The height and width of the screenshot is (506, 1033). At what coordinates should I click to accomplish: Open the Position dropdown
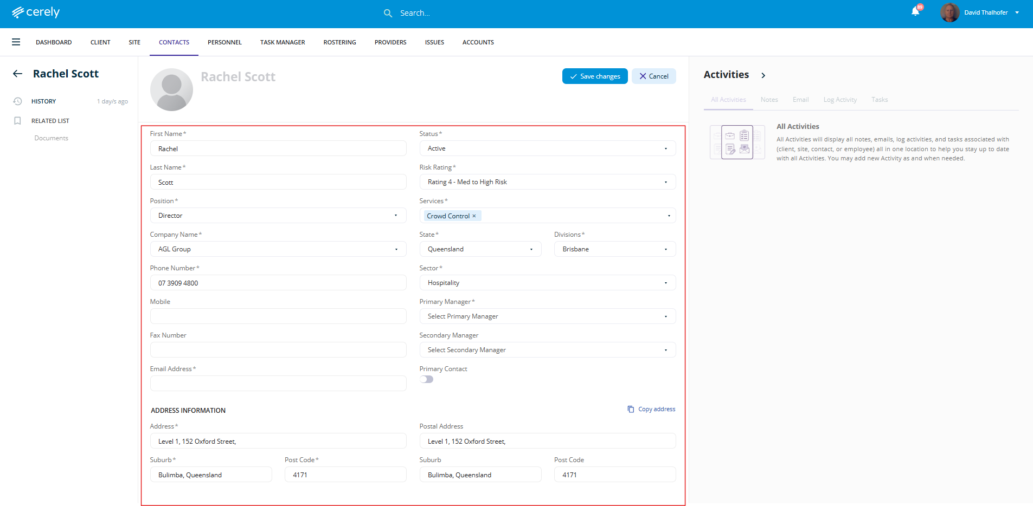pos(278,216)
